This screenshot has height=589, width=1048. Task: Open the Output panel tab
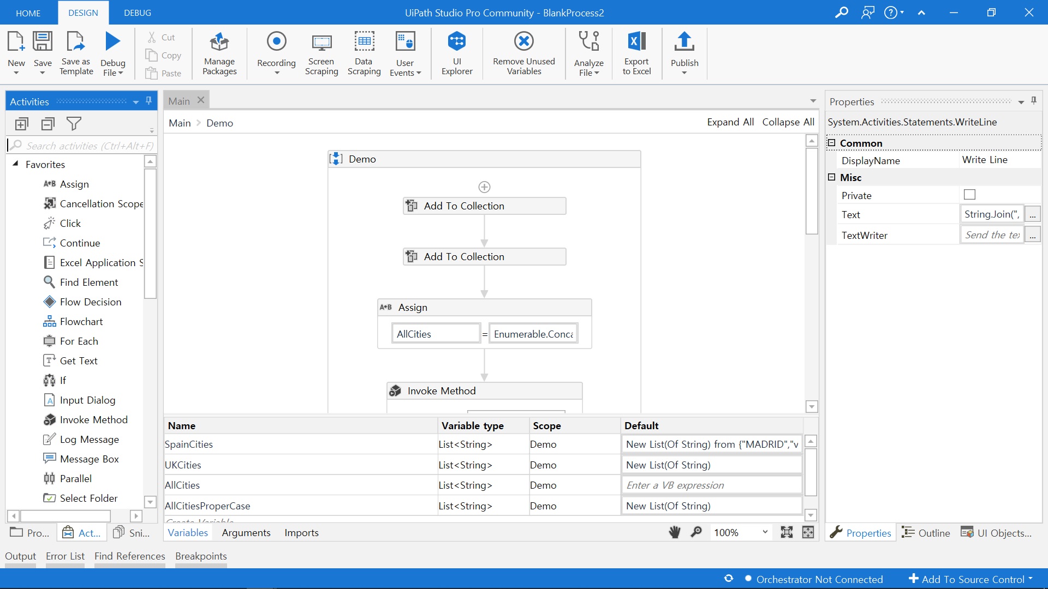(x=20, y=556)
